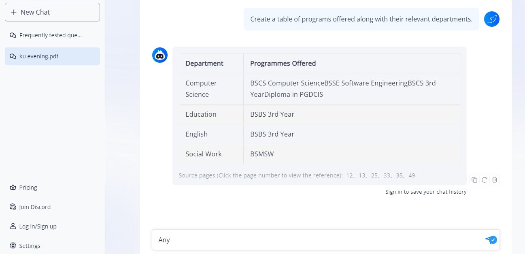Image resolution: width=525 pixels, height=254 pixels.
Task: View reference on page 49
Action: 412,175
